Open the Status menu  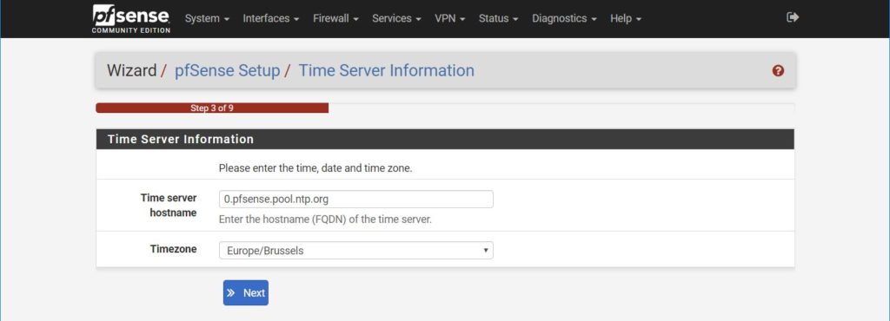click(x=498, y=19)
